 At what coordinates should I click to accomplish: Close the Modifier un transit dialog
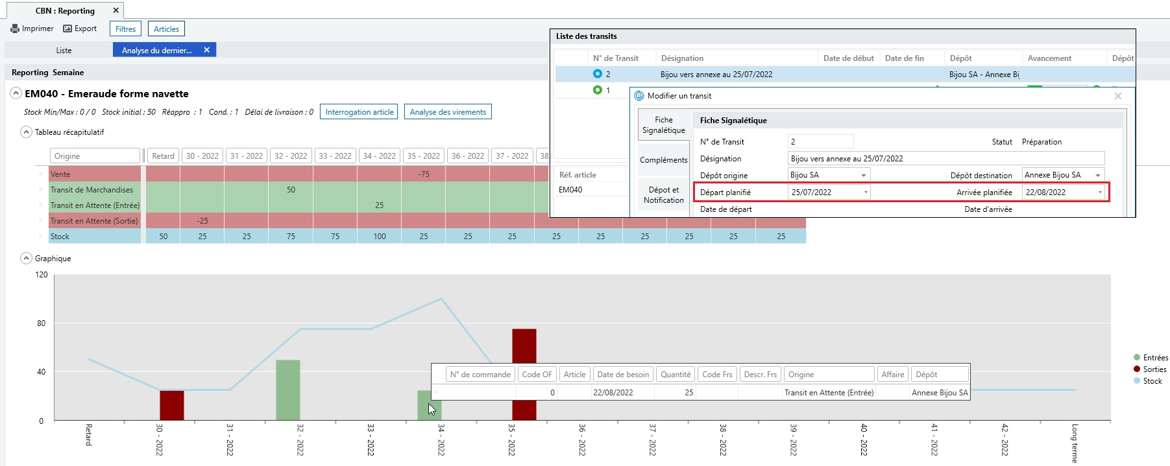(x=1117, y=96)
